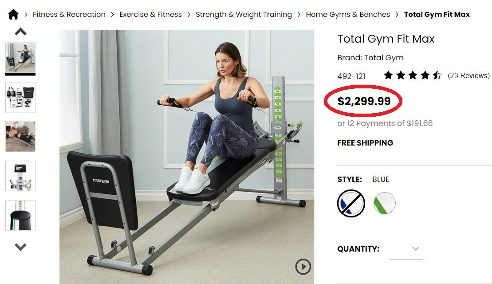Open the Quantity dropdown
492x284 pixels.
coord(406,249)
